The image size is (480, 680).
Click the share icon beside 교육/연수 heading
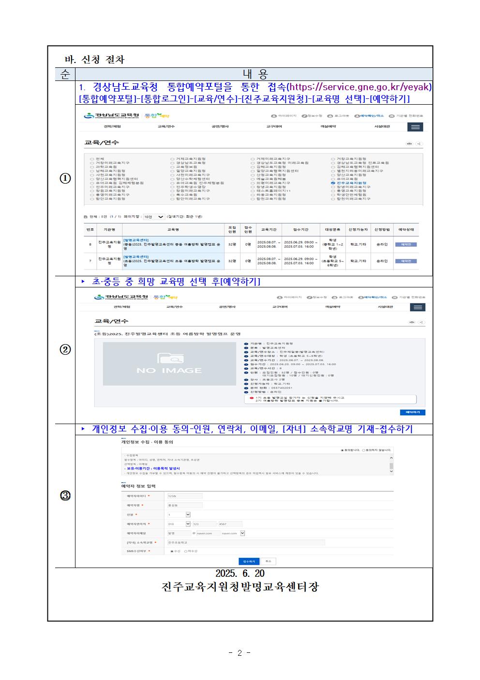419,143
